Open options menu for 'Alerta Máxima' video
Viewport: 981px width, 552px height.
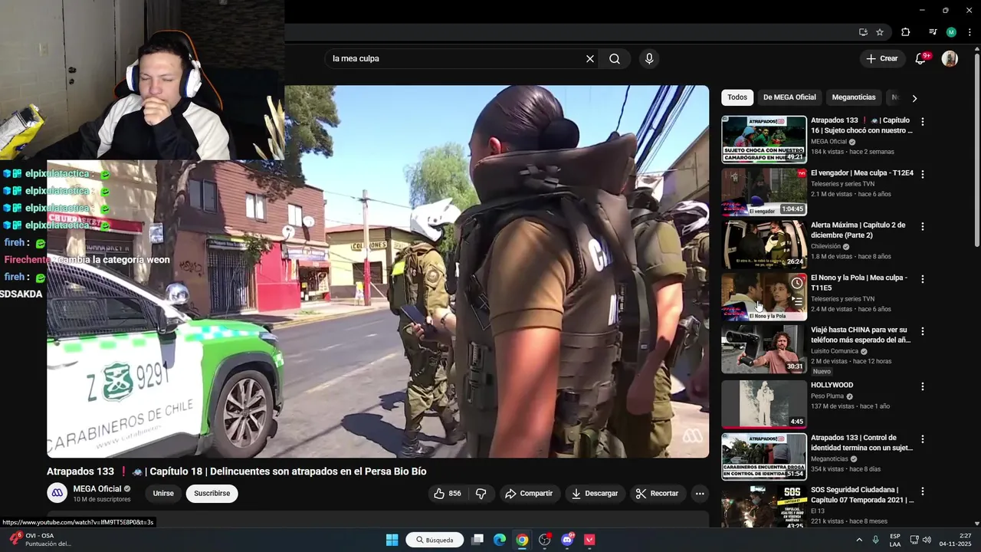tap(923, 226)
